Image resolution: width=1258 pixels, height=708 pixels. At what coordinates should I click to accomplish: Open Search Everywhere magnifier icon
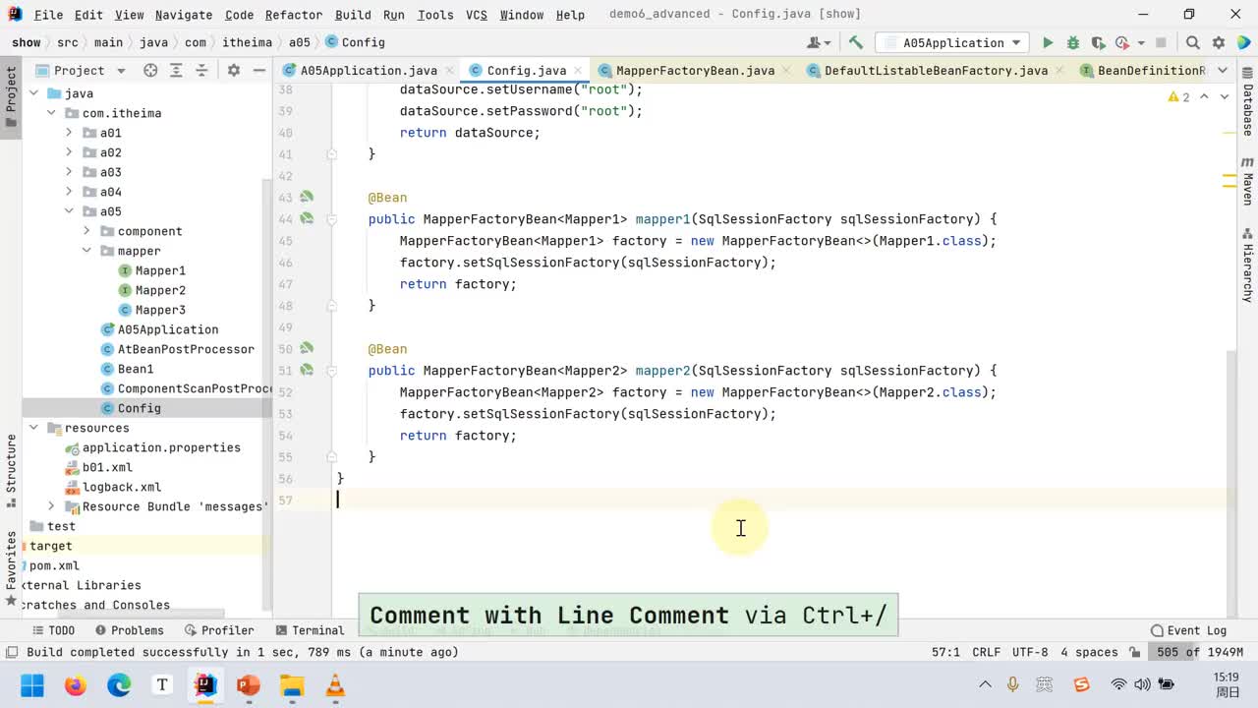tap(1192, 42)
